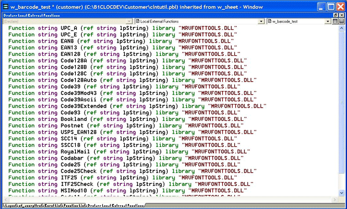Minimize the w_barcode_test window
The image size is (347, 209).
322,7
